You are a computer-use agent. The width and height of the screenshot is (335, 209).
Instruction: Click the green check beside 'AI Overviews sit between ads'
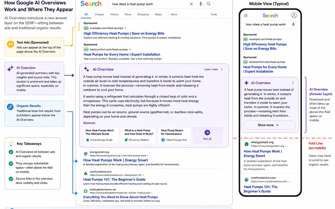(x=11, y=152)
